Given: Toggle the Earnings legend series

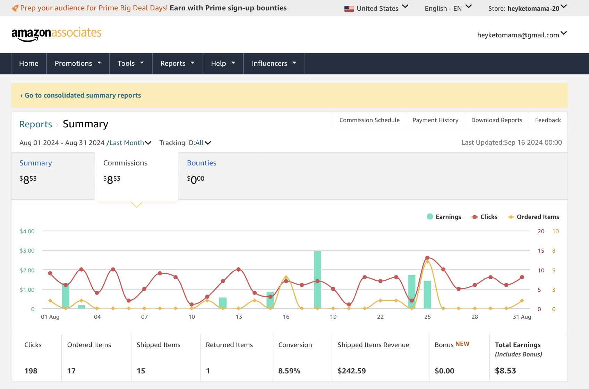Looking at the screenshot, I should pyautogui.click(x=444, y=217).
